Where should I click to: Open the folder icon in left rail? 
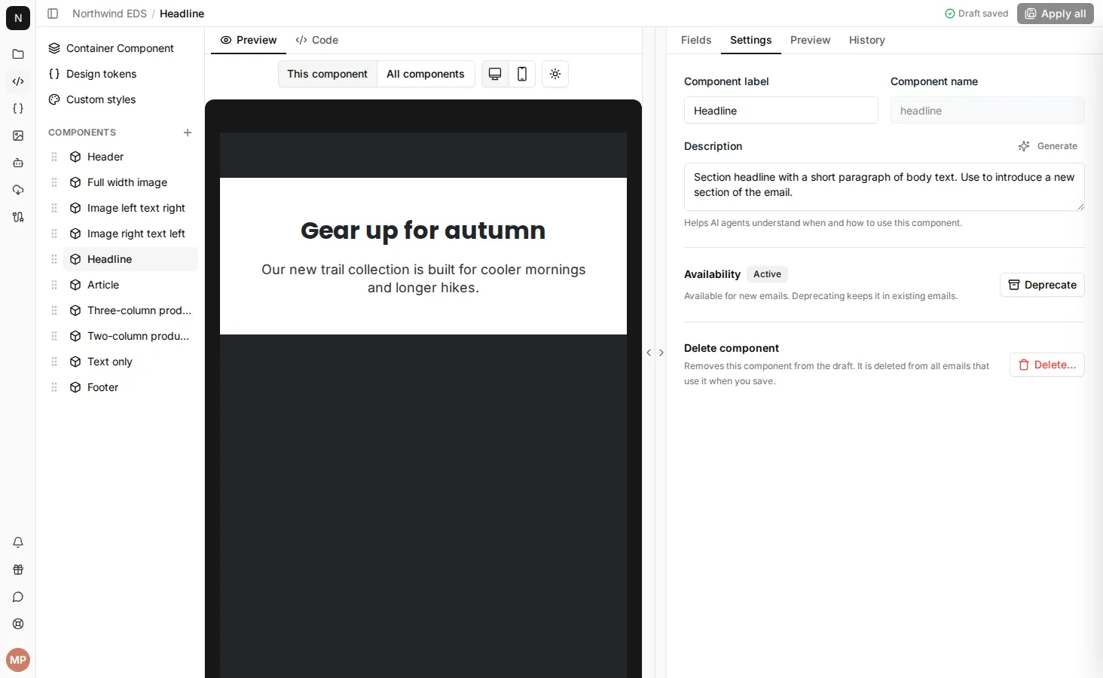click(18, 54)
